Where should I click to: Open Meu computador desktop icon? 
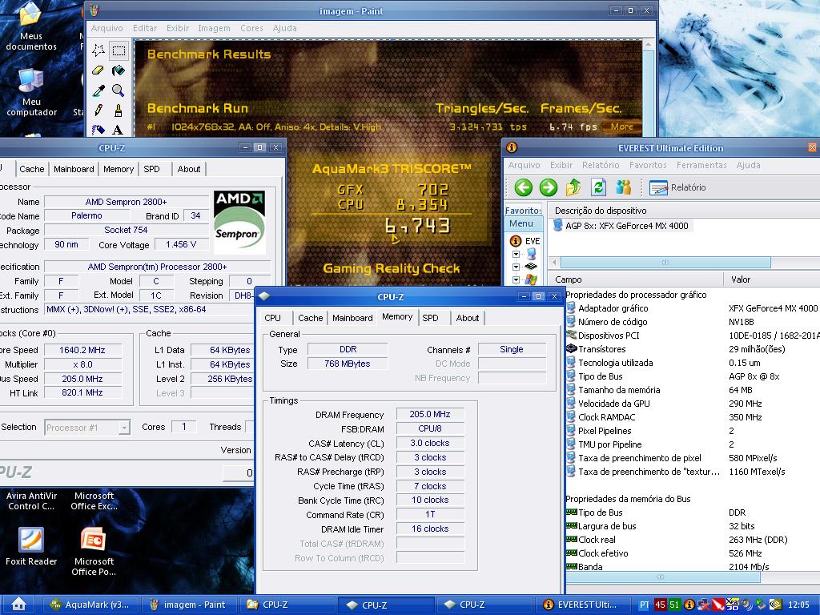point(31,92)
